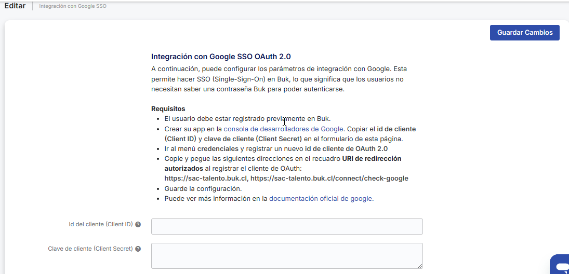Click the Id del cliente (Client ID) label

coord(101,225)
